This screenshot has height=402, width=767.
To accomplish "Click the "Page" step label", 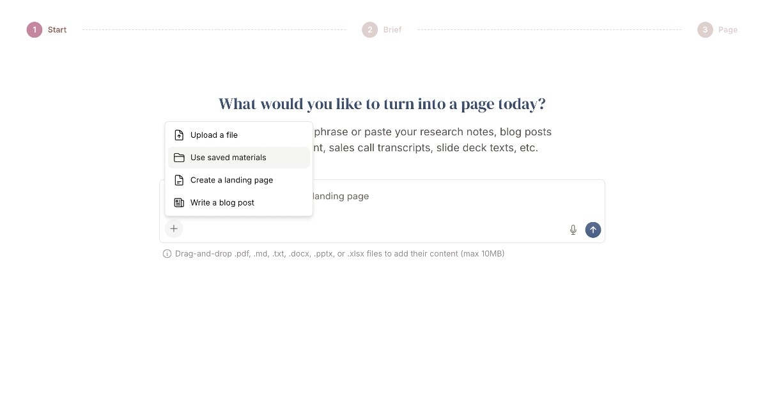I will (728, 30).
